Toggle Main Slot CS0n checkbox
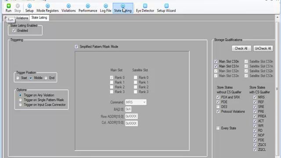The width and height of the screenshot is (281, 158). point(216,61)
